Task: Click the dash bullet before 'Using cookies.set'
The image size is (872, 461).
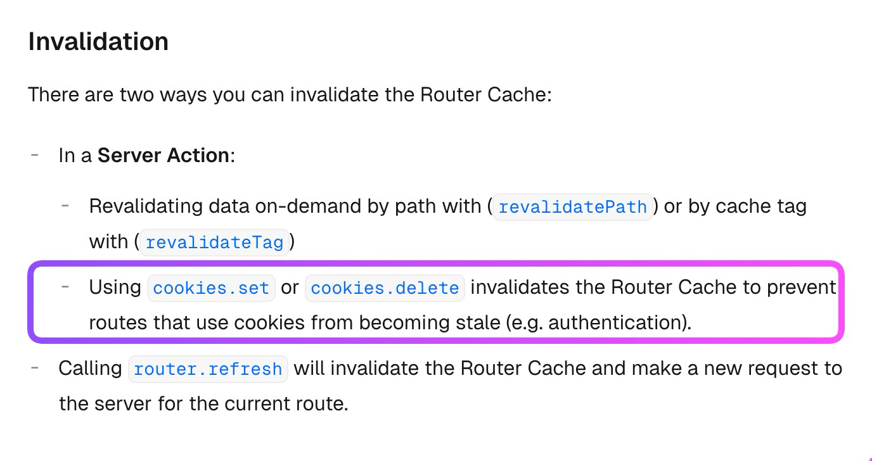Action: (66, 286)
